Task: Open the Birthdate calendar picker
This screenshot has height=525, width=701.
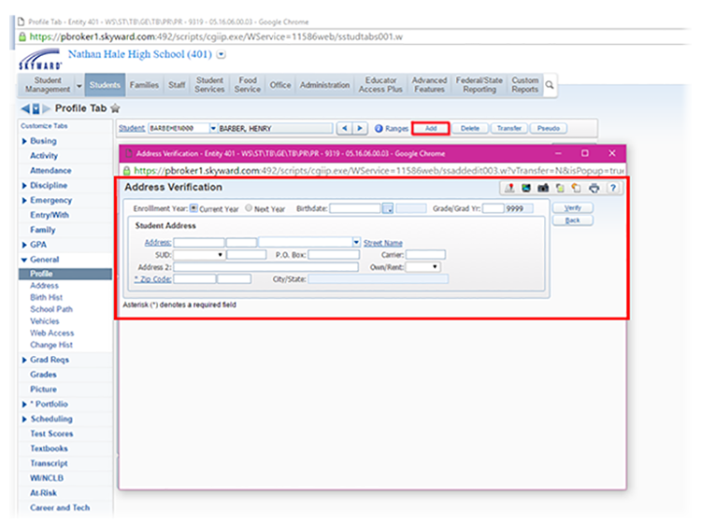Action: [x=389, y=208]
